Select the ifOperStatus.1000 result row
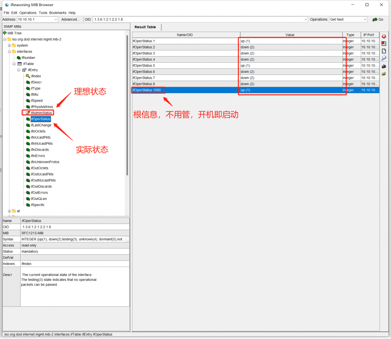Image resolution: width=391 pixels, height=339 pixels. tap(255, 90)
